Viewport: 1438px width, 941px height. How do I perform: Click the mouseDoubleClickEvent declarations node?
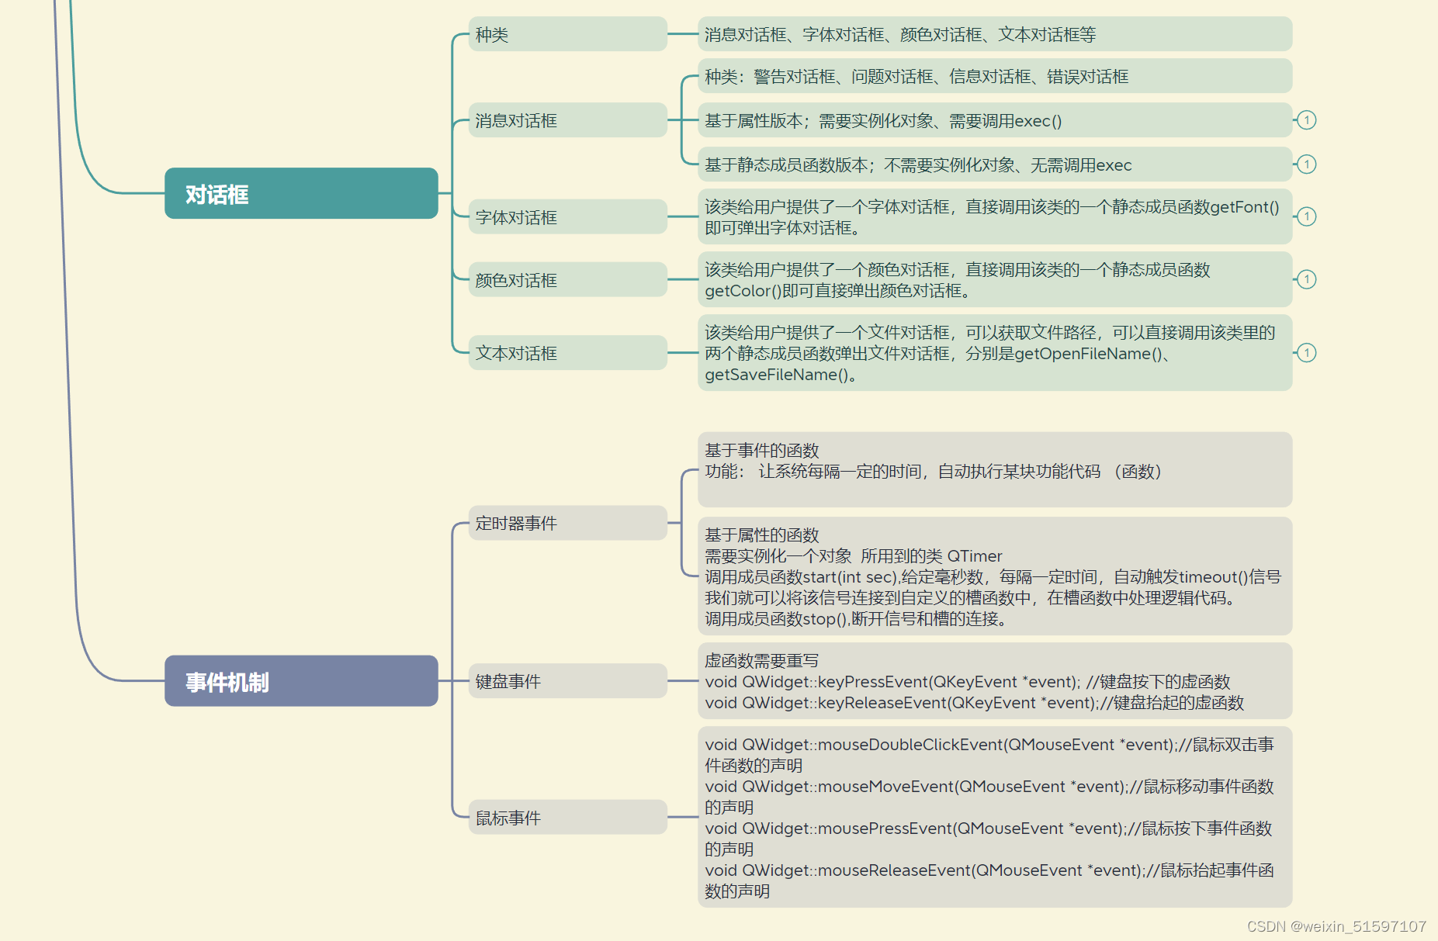[x=995, y=818]
